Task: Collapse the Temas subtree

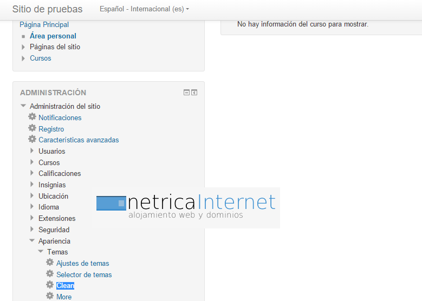Action: pyautogui.click(x=41, y=252)
